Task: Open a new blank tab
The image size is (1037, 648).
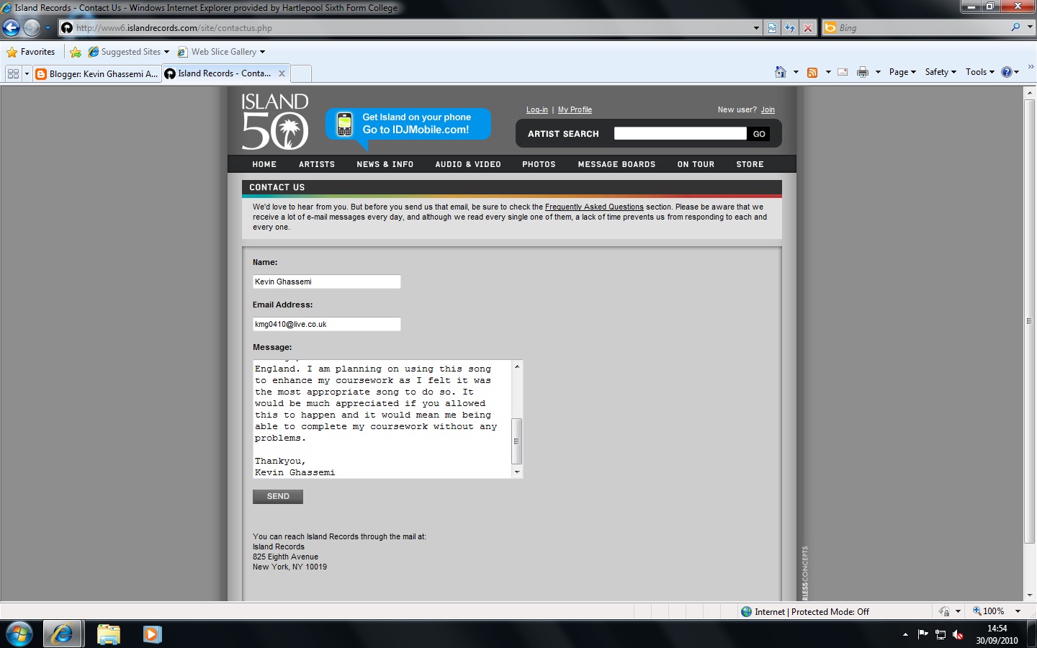Action: (301, 73)
